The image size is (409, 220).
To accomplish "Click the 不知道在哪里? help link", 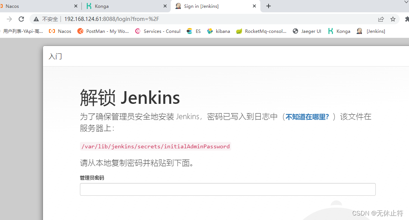I will tap(307, 117).
